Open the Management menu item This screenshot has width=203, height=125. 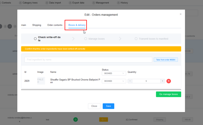[x=102, y=3]
